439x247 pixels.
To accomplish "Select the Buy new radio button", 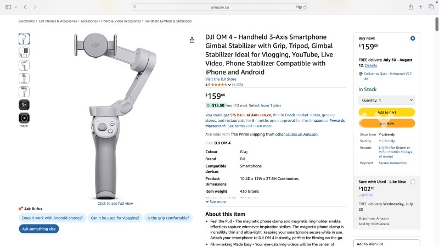I will [x=413, y=38].
